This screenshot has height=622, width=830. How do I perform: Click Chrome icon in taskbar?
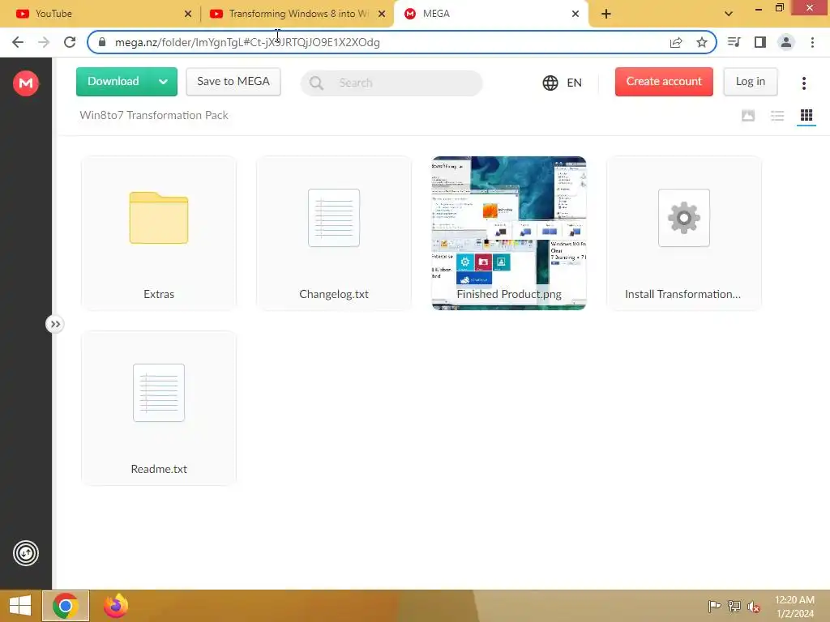66,606
